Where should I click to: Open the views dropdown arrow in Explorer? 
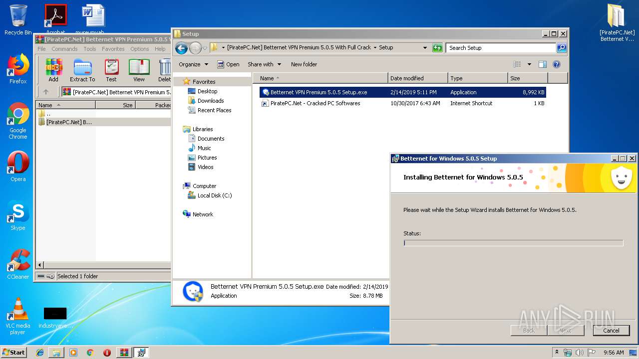coord(529,64)
